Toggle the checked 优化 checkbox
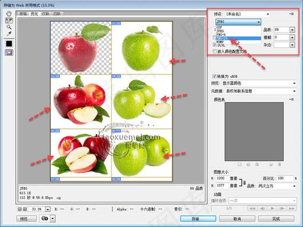 click(214, 45)
